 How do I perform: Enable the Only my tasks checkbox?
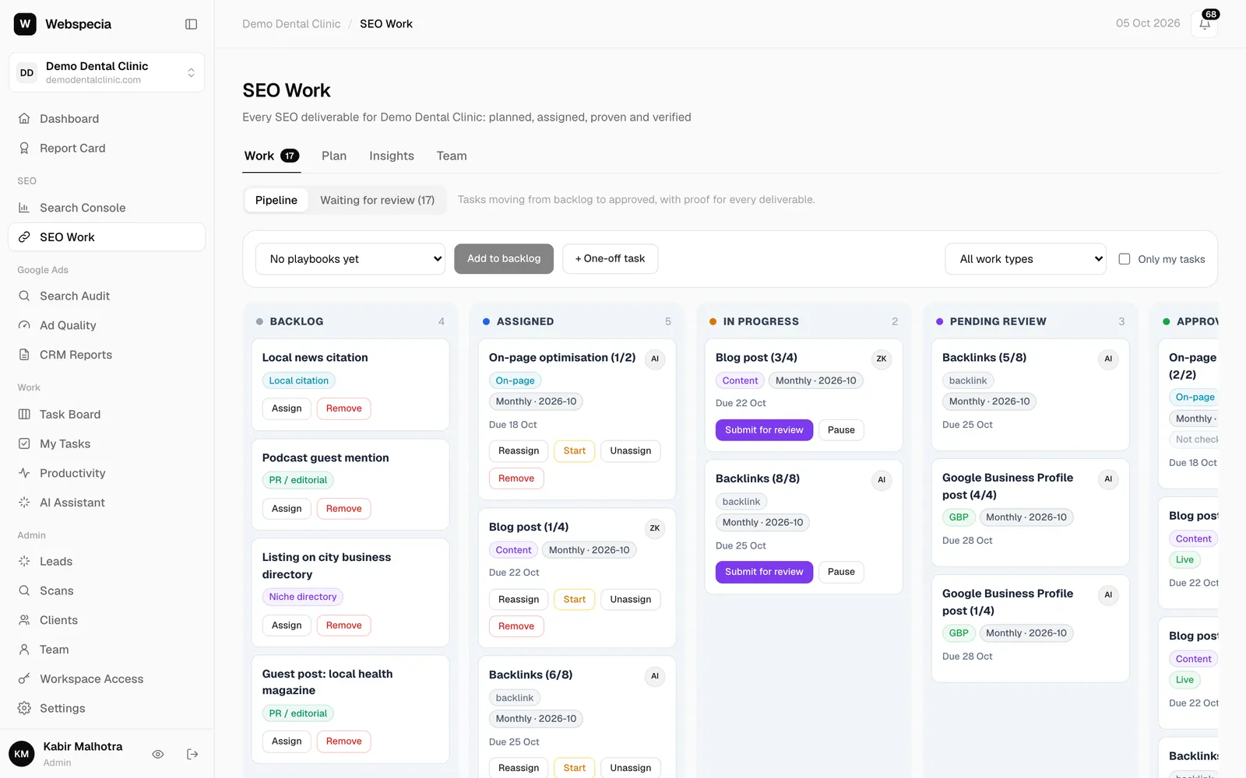click(1125, 259)
